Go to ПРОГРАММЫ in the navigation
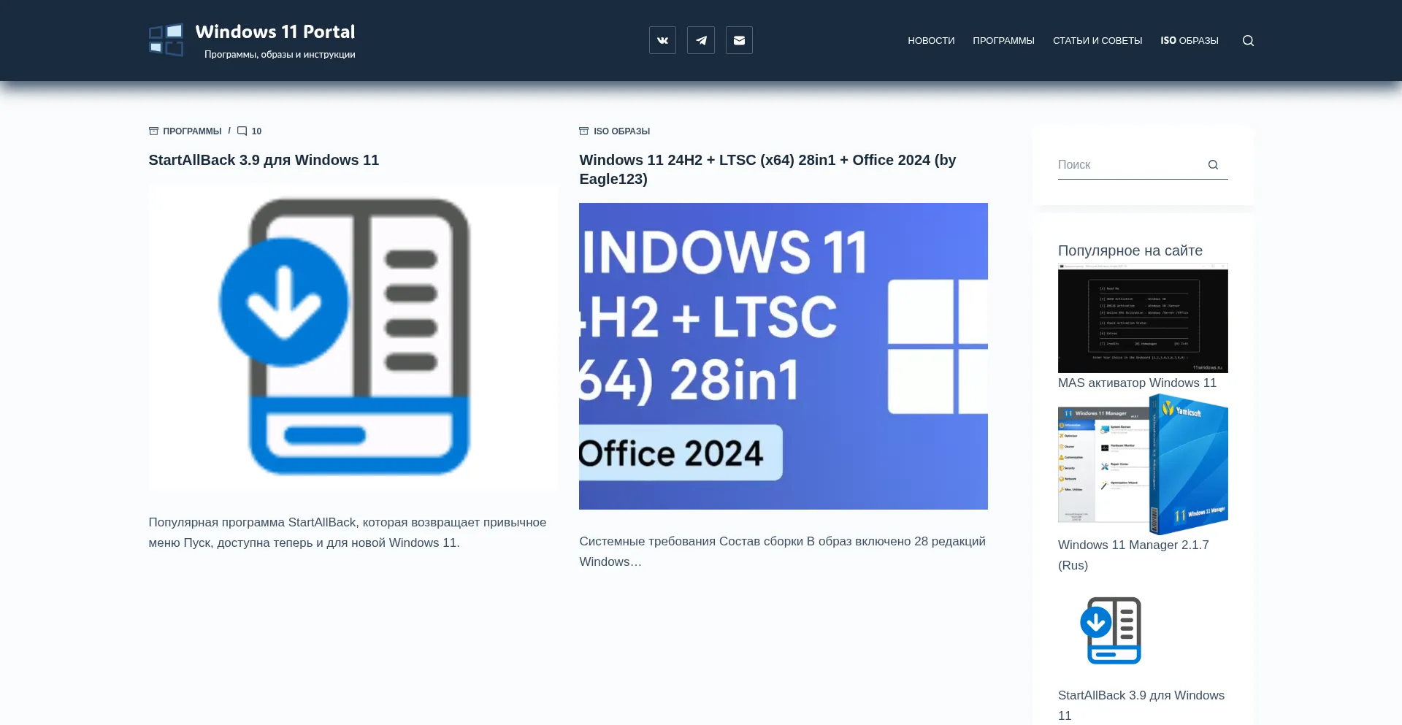The height and width of the screenshot is (725, 1402). click(1003, 41)
